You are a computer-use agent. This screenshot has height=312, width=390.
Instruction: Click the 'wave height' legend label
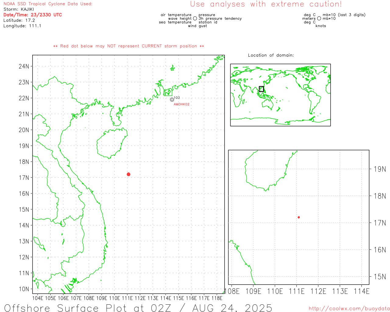pos(180,19)
